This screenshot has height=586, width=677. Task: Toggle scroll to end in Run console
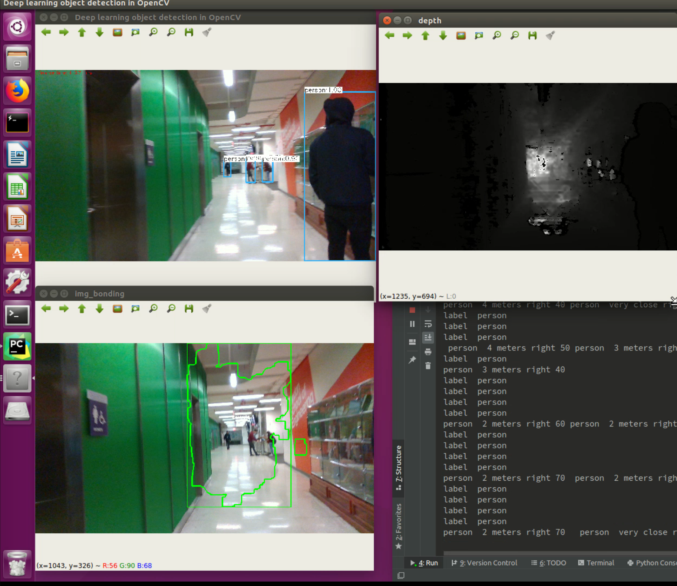(428, 338)
